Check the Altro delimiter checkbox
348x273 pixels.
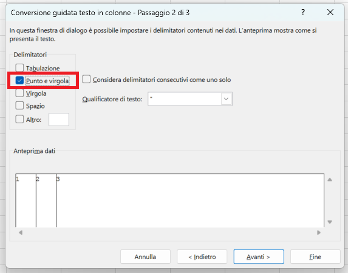(x=19, y=120)
